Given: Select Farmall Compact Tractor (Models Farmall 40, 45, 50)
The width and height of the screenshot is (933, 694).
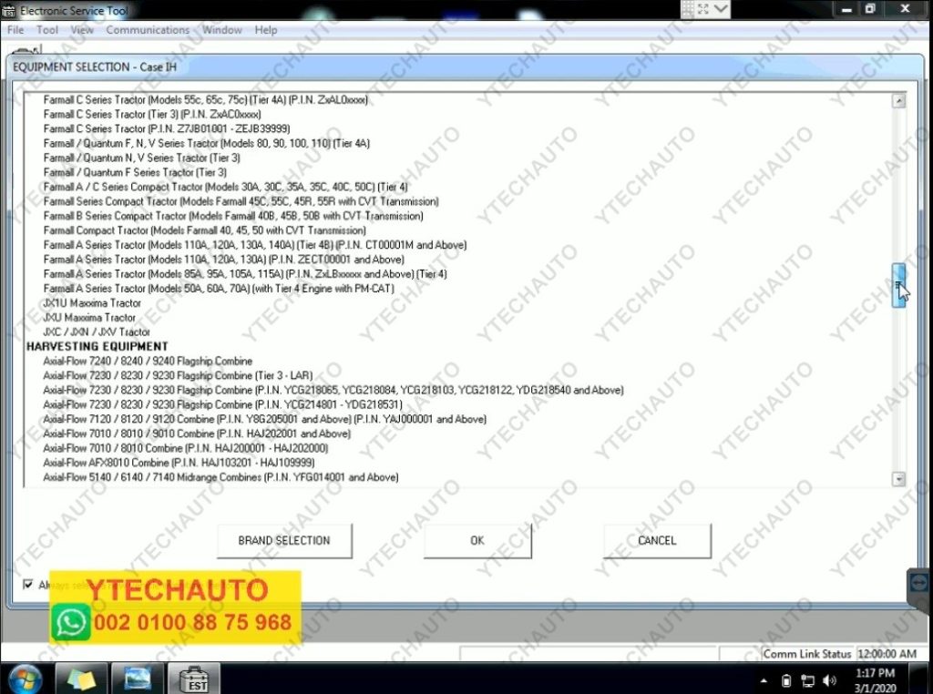Looking at the screenshot, I should click(205, 230).
